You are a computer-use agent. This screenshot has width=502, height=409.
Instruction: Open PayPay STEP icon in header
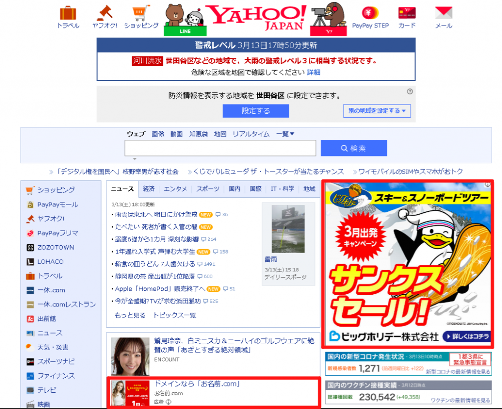(x=370, y=13)
